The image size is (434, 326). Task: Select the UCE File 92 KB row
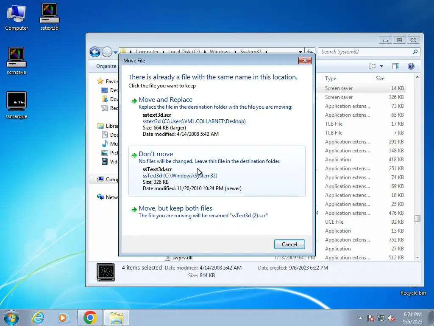[360, 222]
